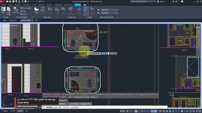Toggle dynamic input in status bar
Viewport: 202px width, 113px height.
(136, 111)
